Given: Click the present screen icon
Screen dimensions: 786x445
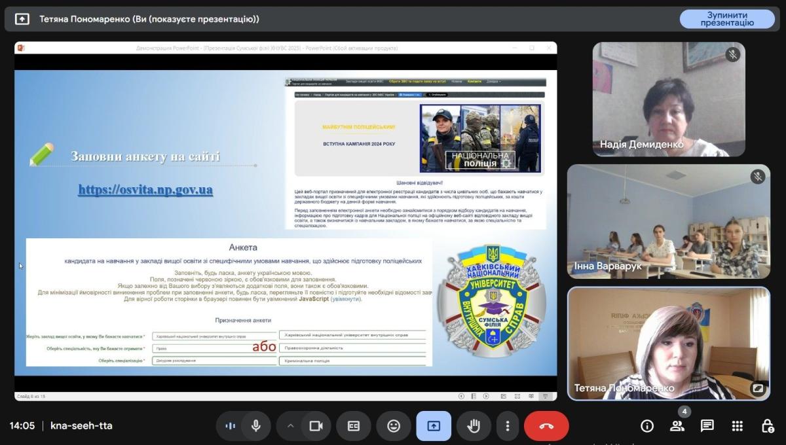Looking at the screenshot, I should tap(434, 426).
